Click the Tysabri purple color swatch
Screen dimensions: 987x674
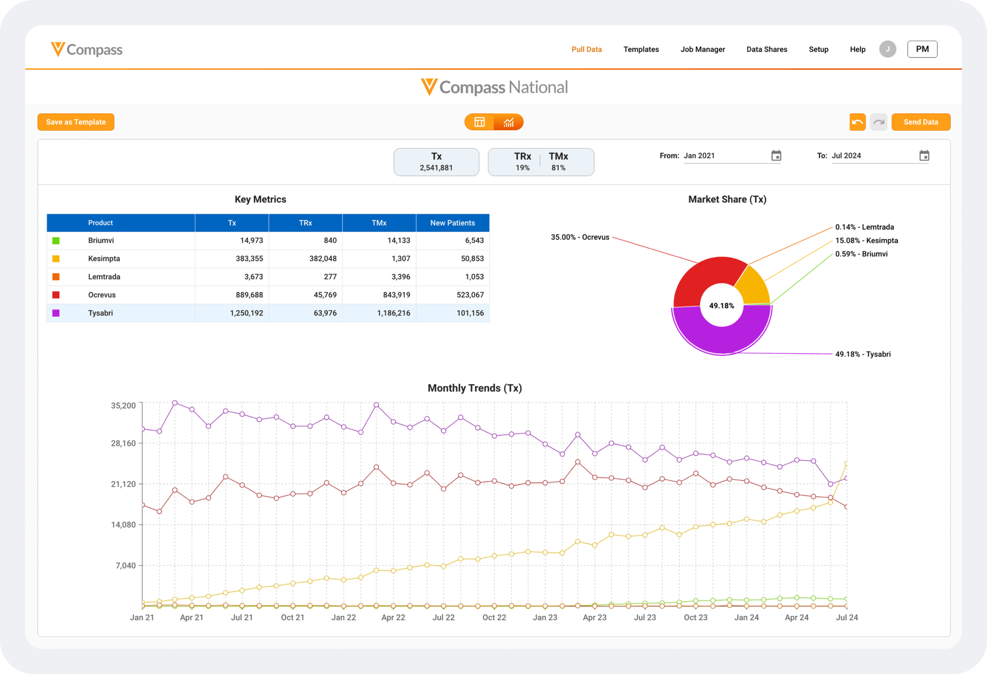56,313
